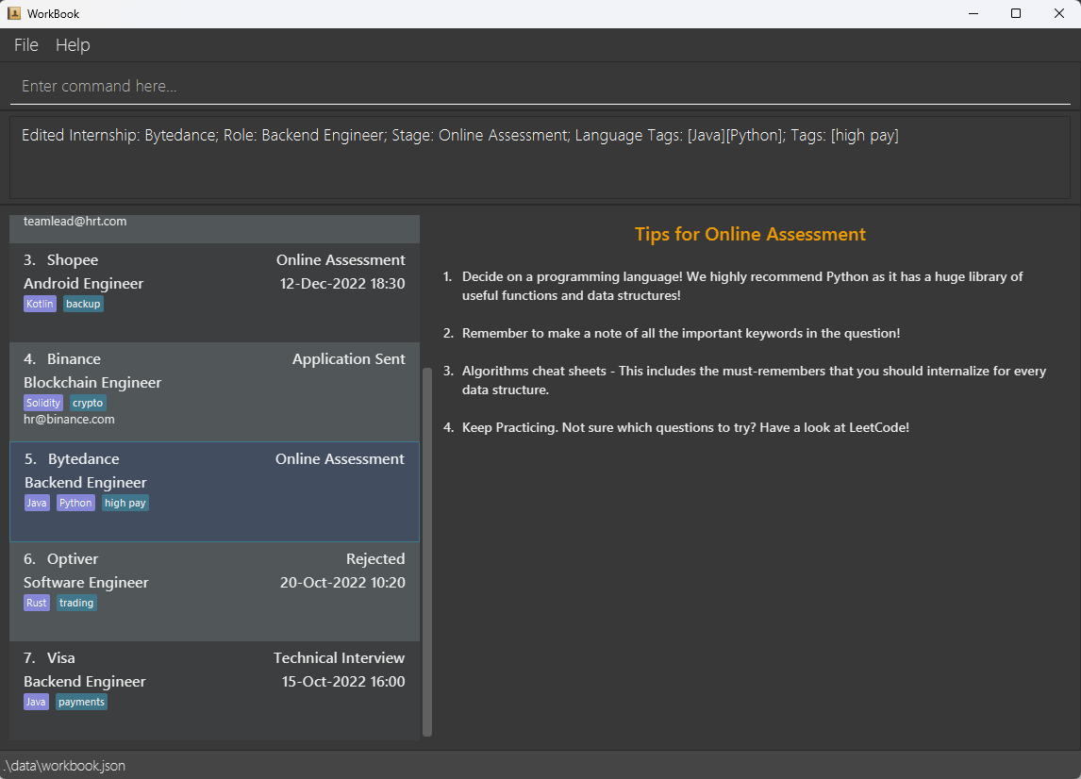Click the Blockchain Engineer role
Viewport: 1081px width, 779px height.
coord(92,383)
